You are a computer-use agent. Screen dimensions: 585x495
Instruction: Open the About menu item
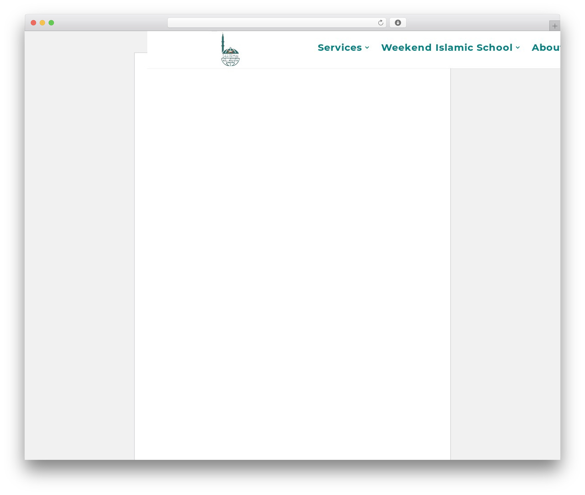pyautogui.click(x=546, y=47)
